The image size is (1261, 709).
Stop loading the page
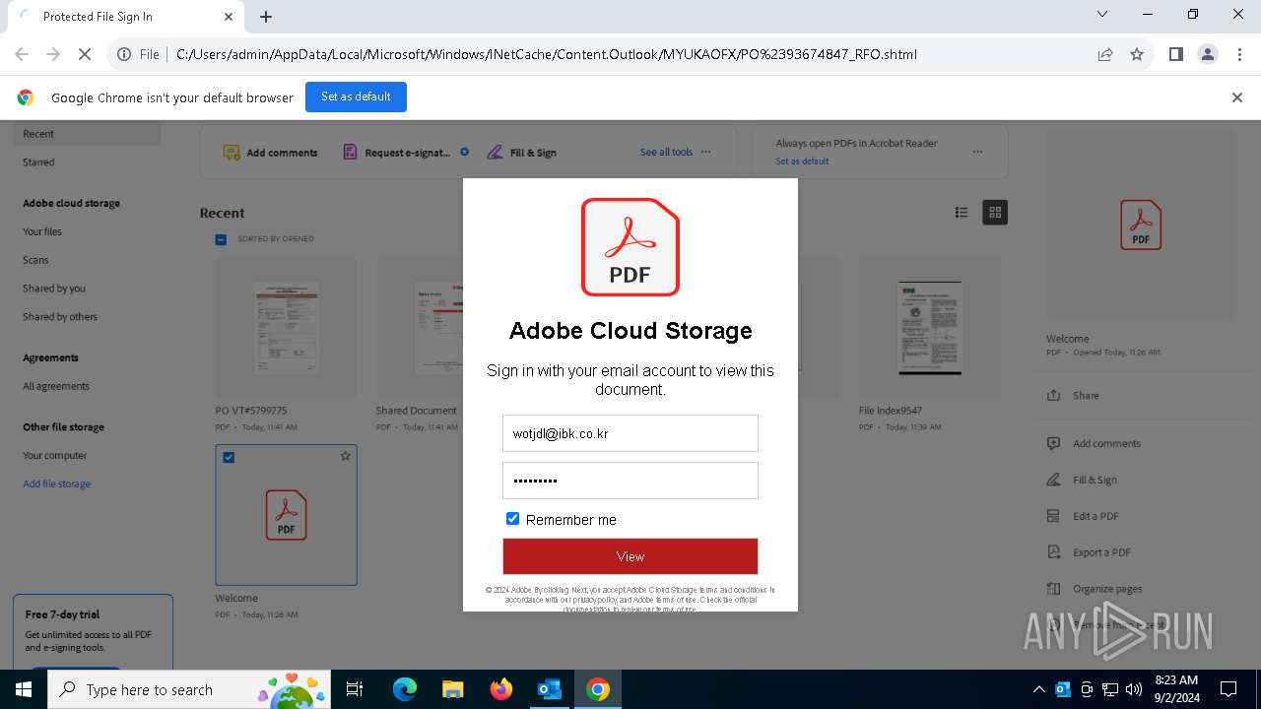85,54
